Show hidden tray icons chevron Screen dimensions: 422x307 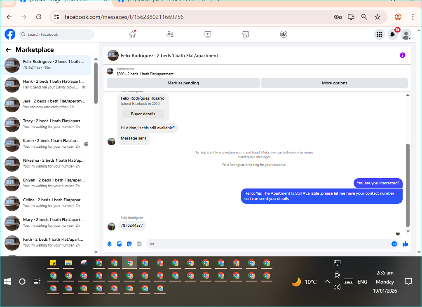tap(327, 281)
